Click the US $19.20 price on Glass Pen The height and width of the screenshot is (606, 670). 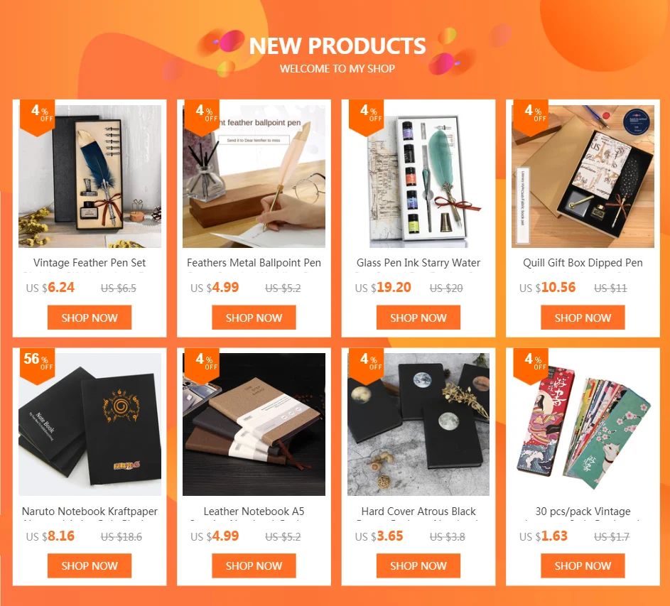[383, 288]
